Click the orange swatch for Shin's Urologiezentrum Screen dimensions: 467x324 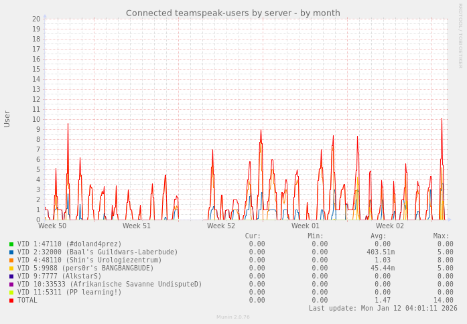click(11, 260)
